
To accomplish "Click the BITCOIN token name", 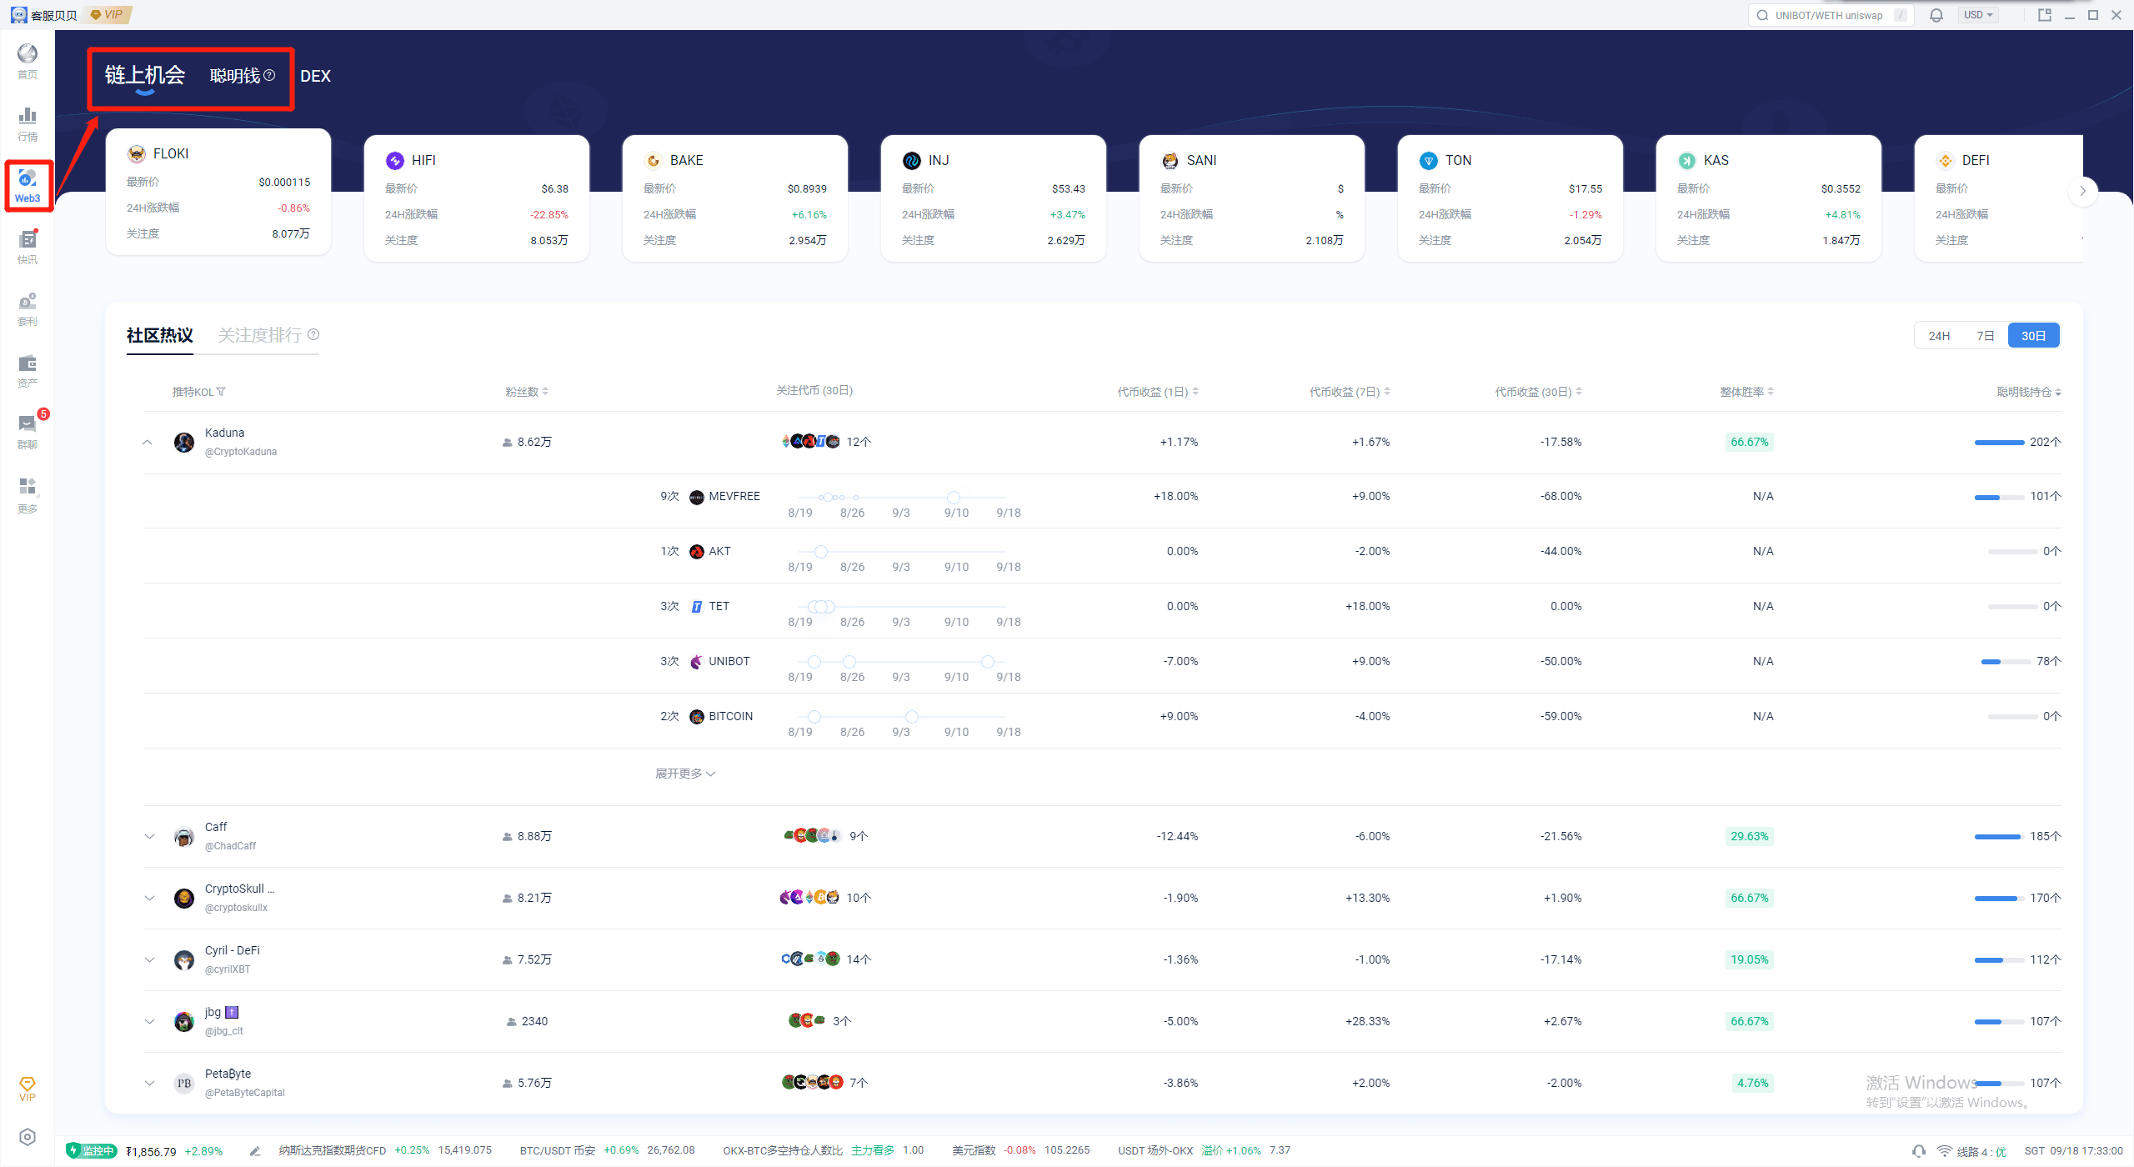I will 731,716.
